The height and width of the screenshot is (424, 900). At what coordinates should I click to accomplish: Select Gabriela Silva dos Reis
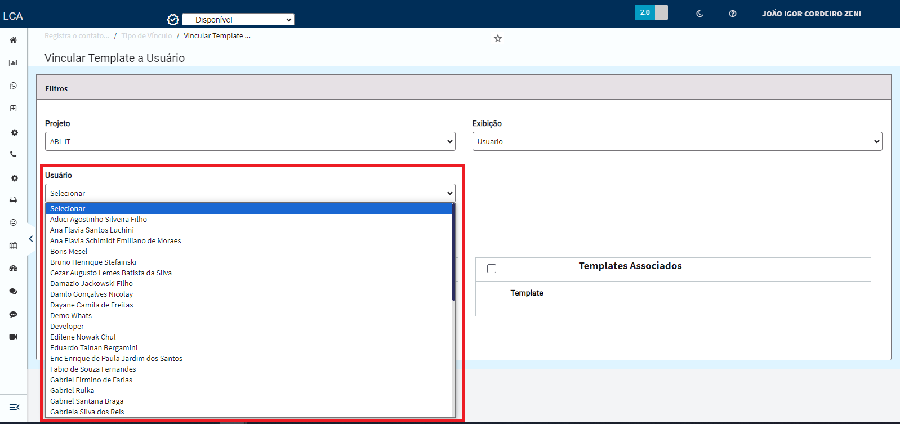point(249,412)
